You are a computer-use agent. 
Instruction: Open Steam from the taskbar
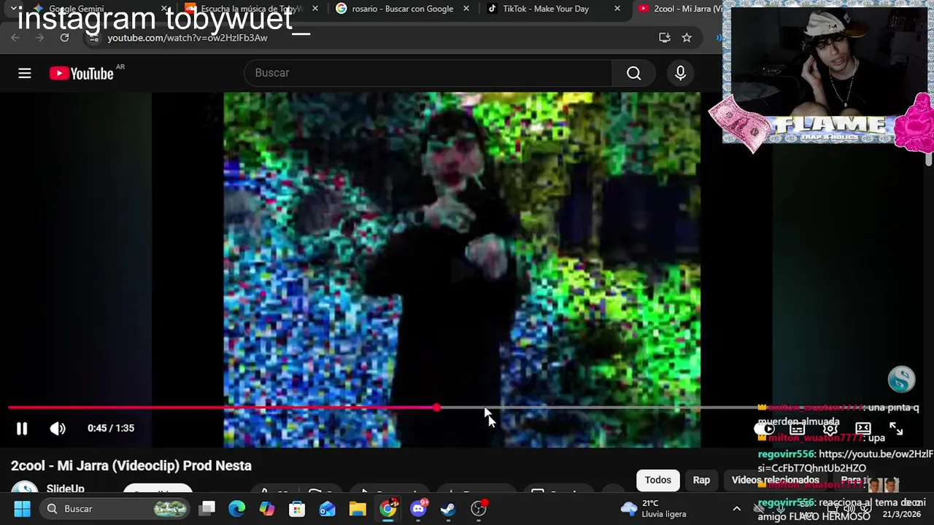pos(448,509)
